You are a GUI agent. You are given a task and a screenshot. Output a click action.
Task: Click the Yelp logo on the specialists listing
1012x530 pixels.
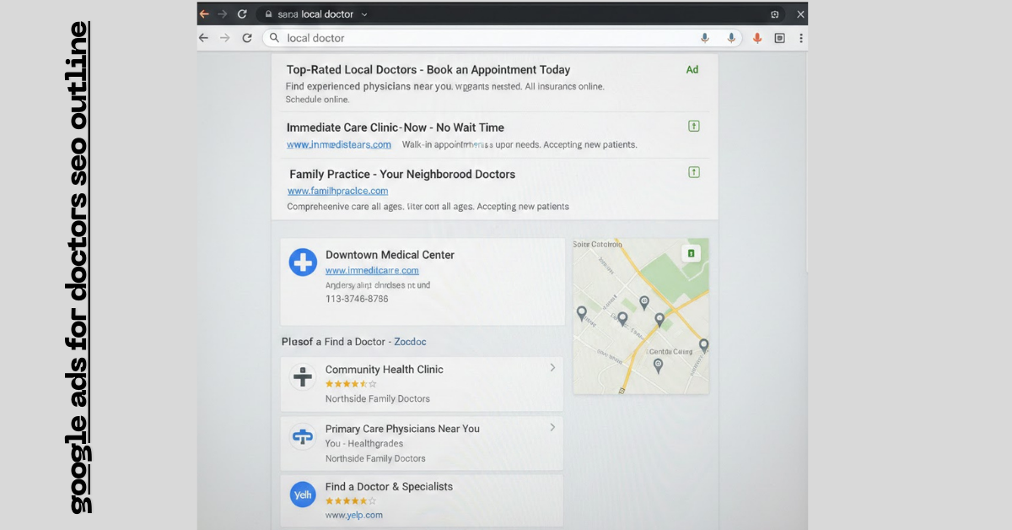303,495
